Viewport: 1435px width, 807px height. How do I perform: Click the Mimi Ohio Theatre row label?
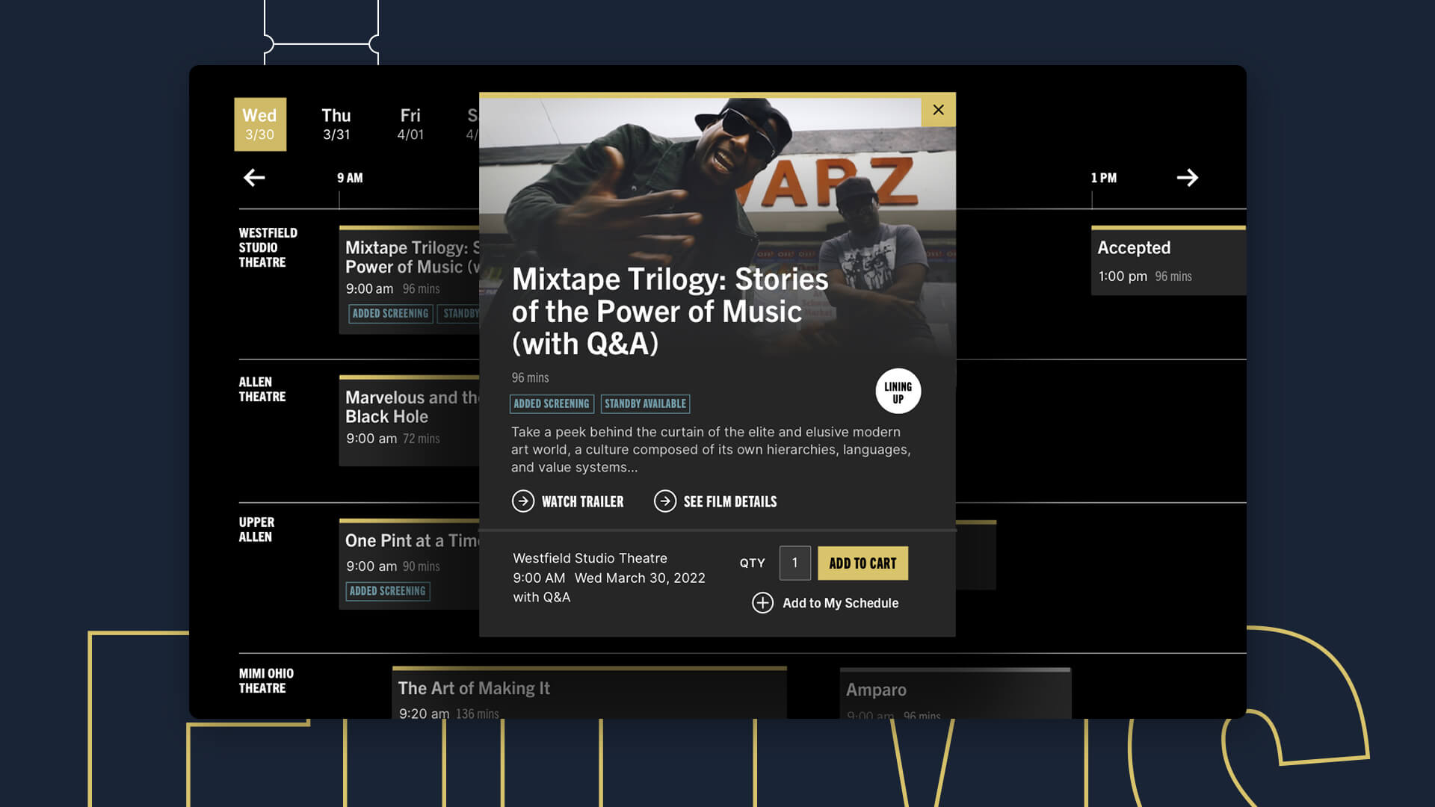266,681
